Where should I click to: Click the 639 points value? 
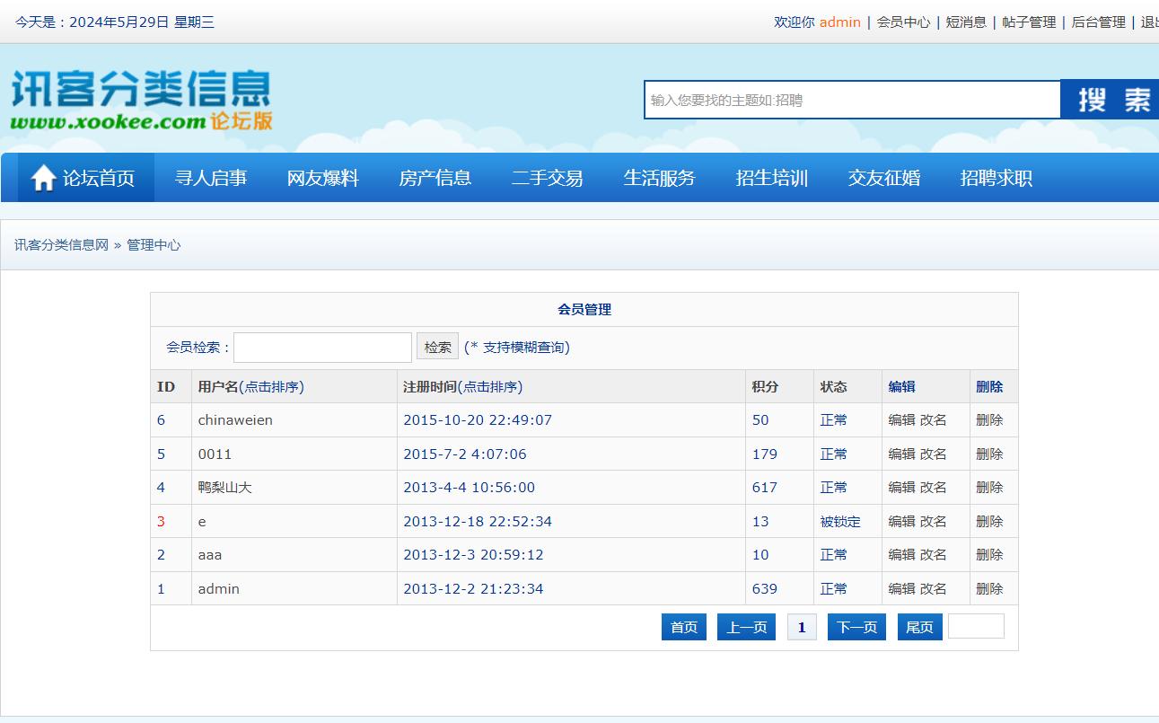click(765, 589)
